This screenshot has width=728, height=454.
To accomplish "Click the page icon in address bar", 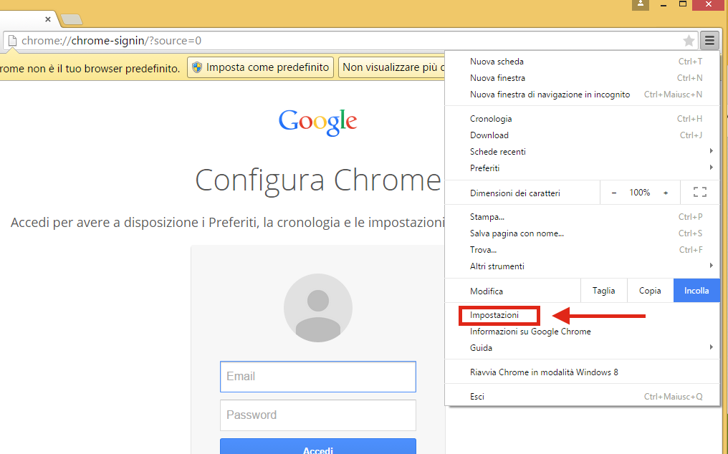I will 12,41.
